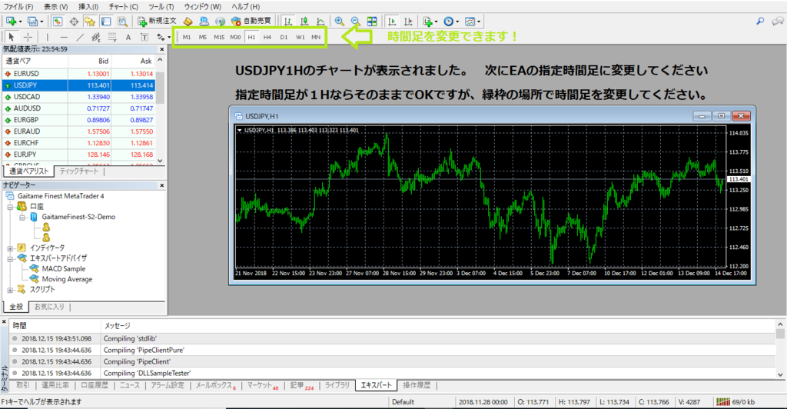
Task: Open the chat bubbles icon at top right
Action: (778, 21)
